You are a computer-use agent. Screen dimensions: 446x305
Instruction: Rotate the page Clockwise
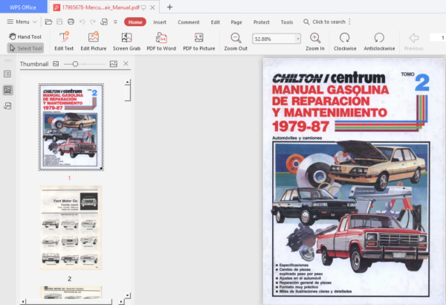(345, 42)
